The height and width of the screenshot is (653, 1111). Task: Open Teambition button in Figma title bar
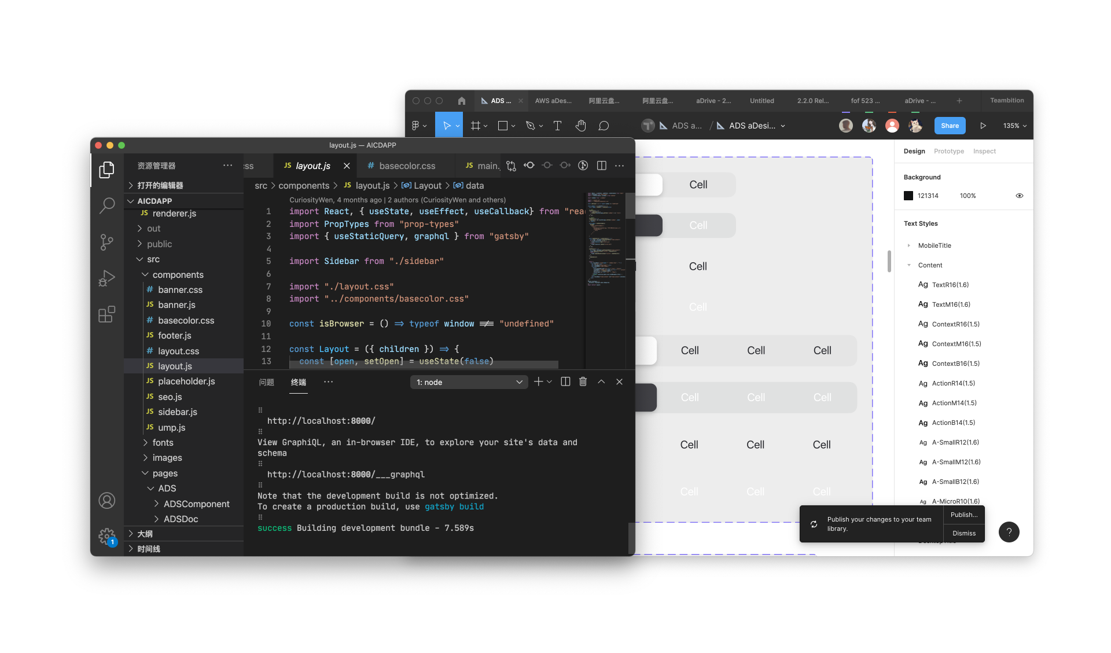1007,100
